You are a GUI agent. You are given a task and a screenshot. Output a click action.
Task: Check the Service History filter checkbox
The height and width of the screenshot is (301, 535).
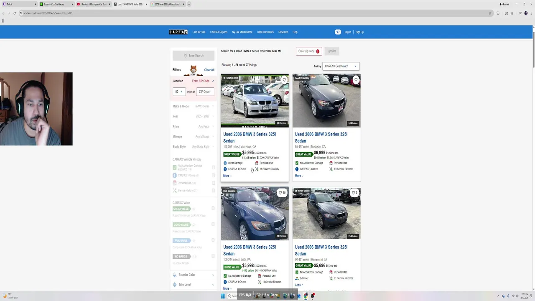click(213, 191)
